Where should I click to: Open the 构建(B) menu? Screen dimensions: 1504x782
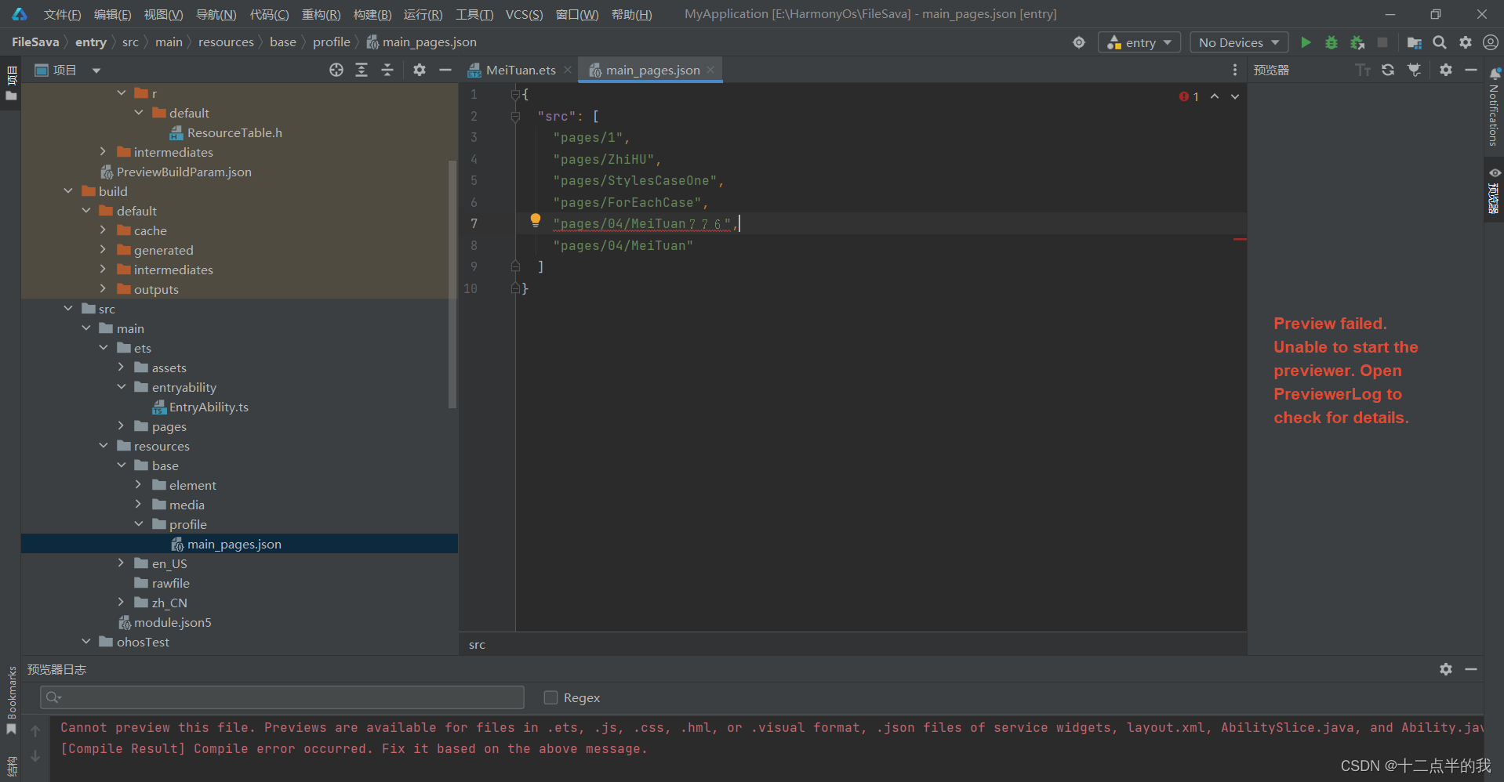[x=372, y=14]
